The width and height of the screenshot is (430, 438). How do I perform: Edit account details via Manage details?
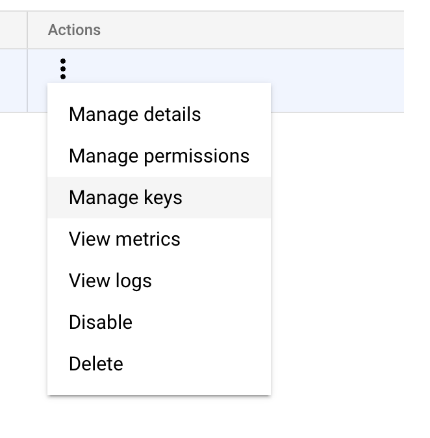point(134,114)
